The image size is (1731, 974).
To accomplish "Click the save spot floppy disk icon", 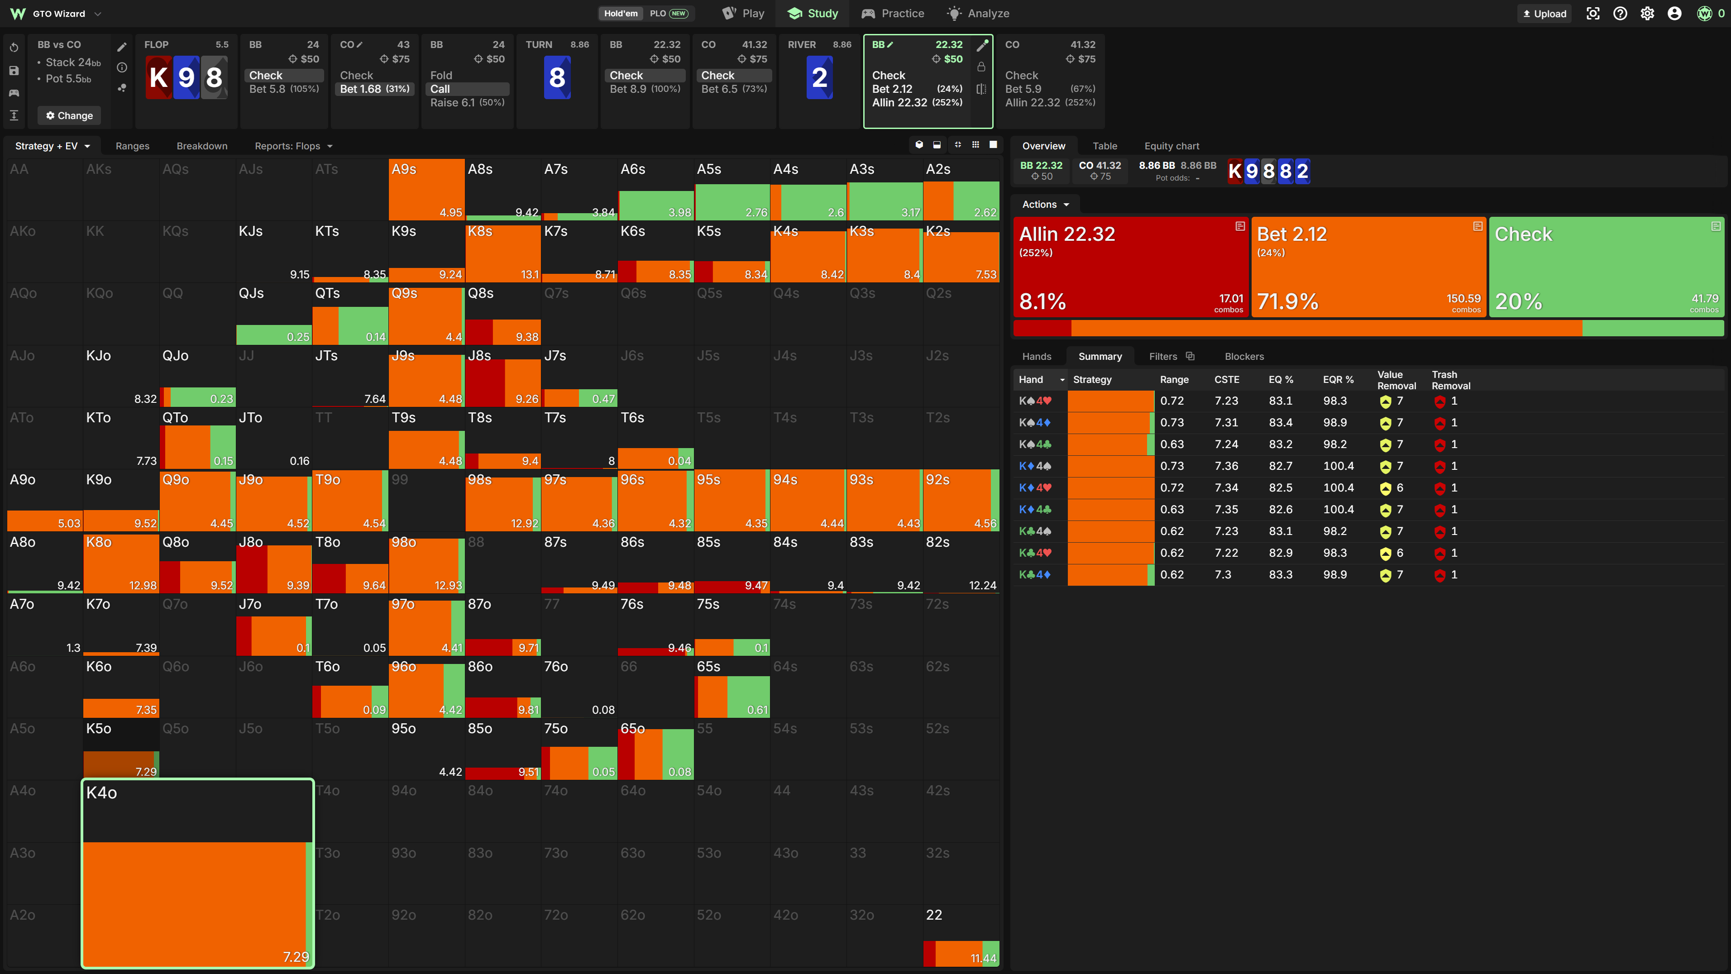I will click(14, 71).
